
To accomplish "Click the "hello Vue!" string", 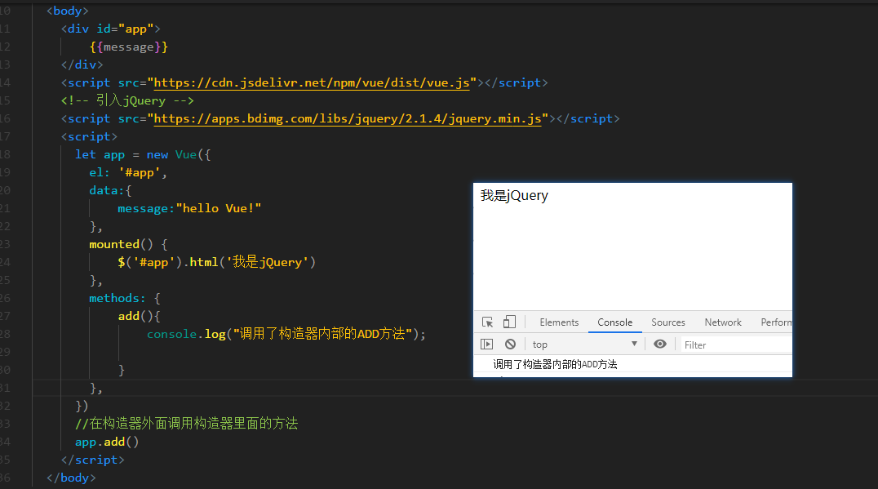I will point(219,208).
